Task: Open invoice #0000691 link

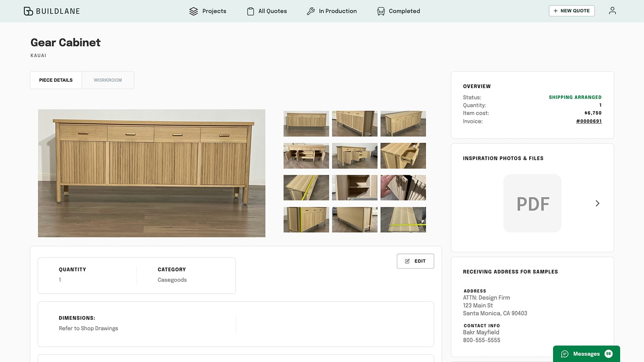Action: [588, 121]
